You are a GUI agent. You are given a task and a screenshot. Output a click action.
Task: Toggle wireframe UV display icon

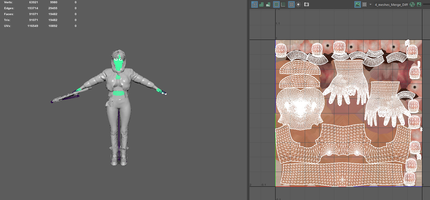pyautogui.click(x=254, y=4)
